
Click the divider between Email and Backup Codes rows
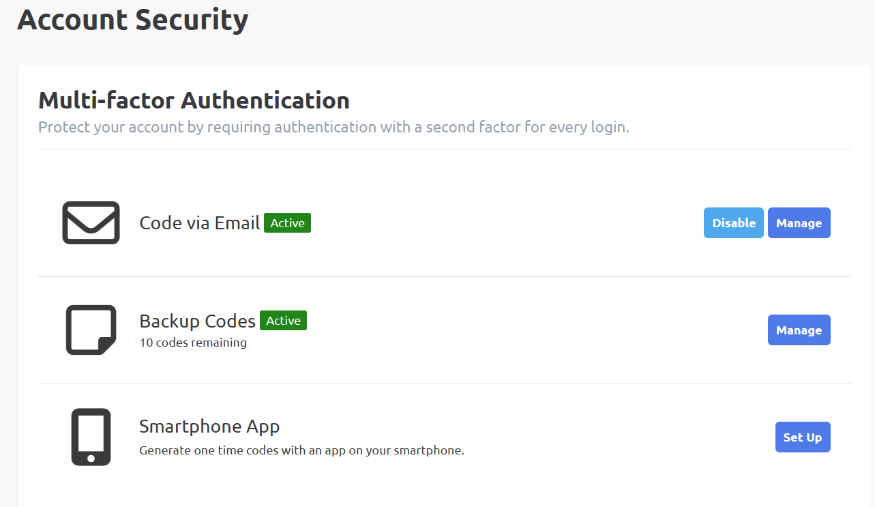[444, 276]
